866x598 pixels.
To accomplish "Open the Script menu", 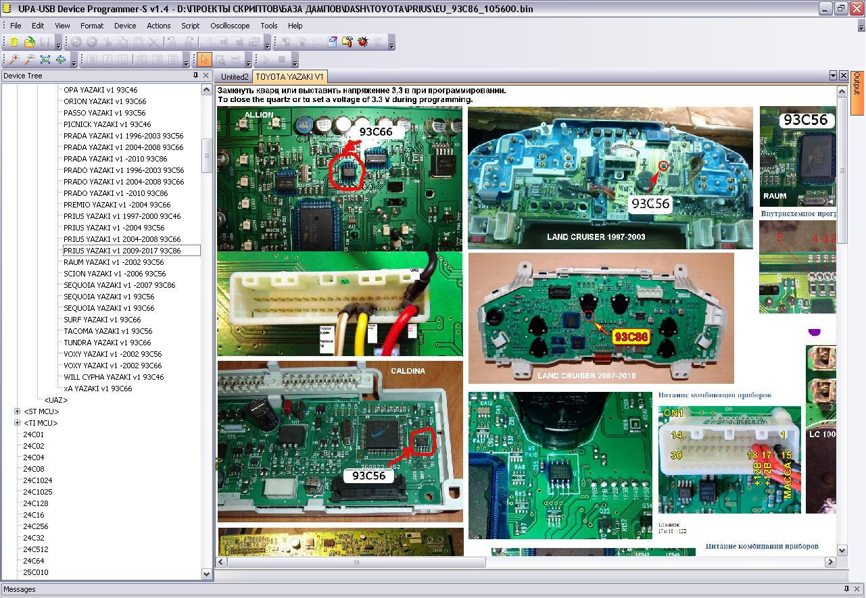I will [191, 26].
